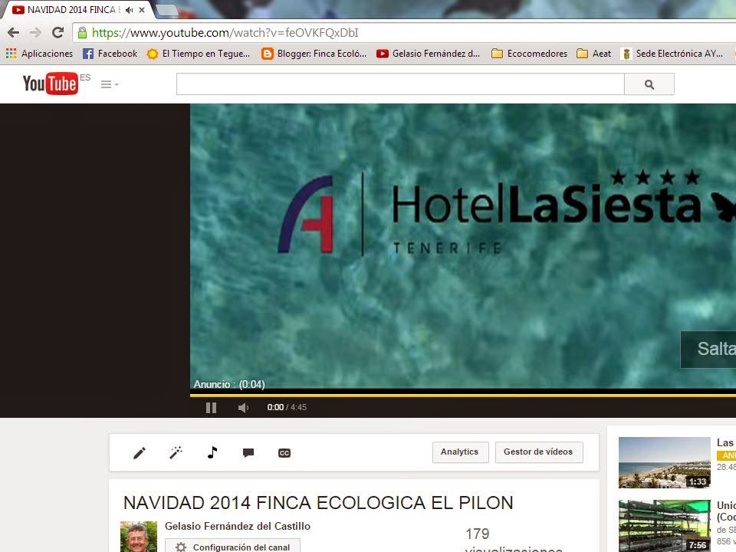Pause the video with the pause button
Screen dimensions: 736x552
point(212,407)
